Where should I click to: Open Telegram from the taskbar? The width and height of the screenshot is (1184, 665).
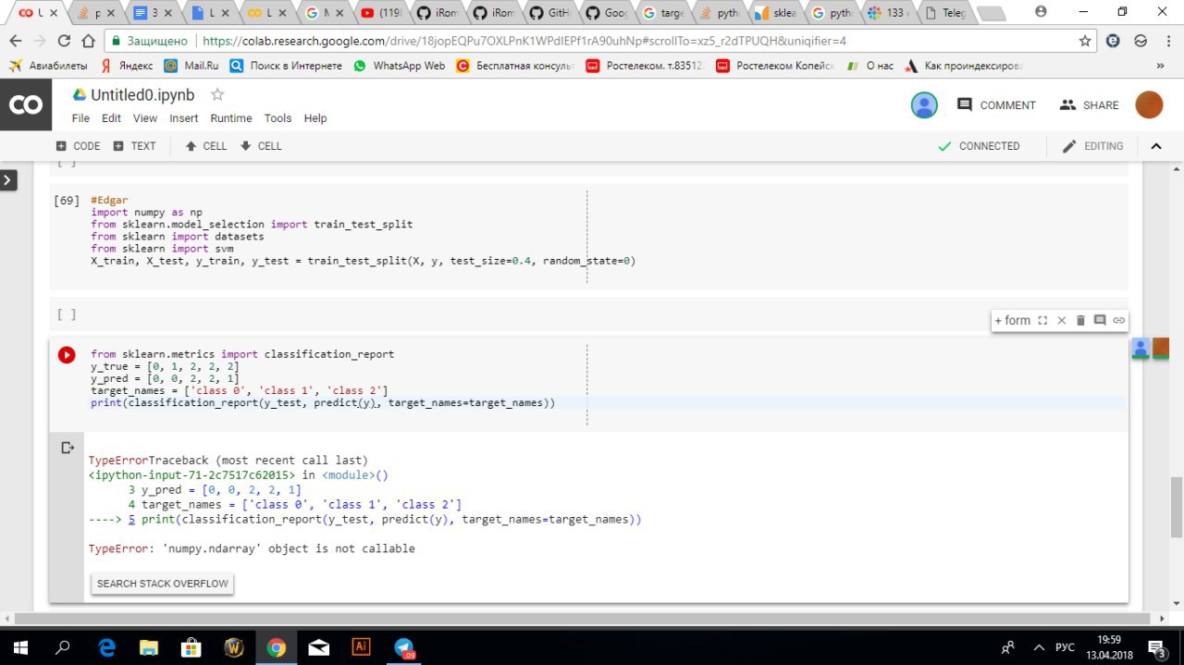[x=404, y=647]
